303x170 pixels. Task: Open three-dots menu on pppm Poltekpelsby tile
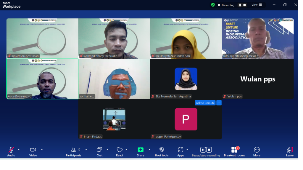[x=219, y=103]
